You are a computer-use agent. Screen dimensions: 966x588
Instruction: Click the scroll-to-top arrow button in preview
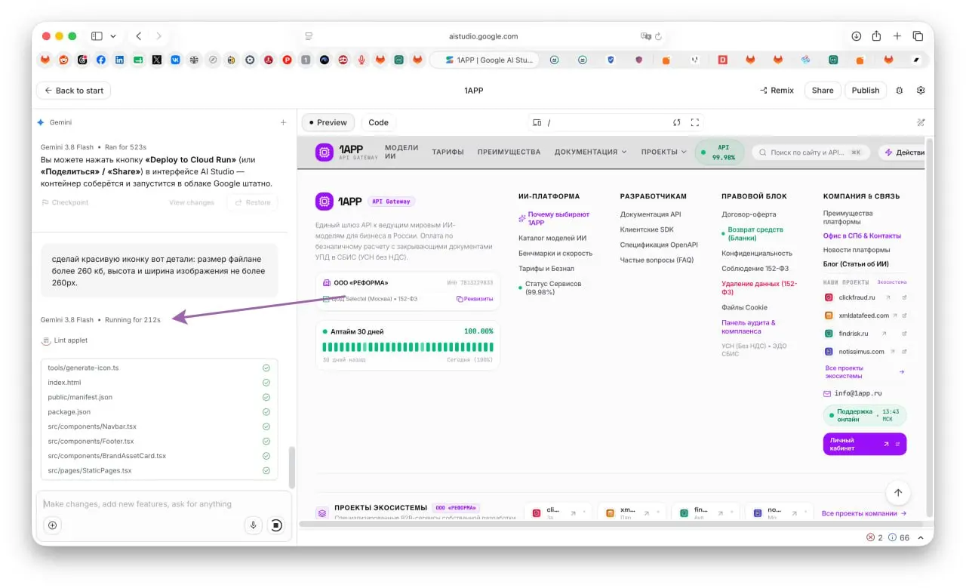898,493
